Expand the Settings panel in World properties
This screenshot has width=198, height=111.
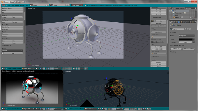click(173, 52)
